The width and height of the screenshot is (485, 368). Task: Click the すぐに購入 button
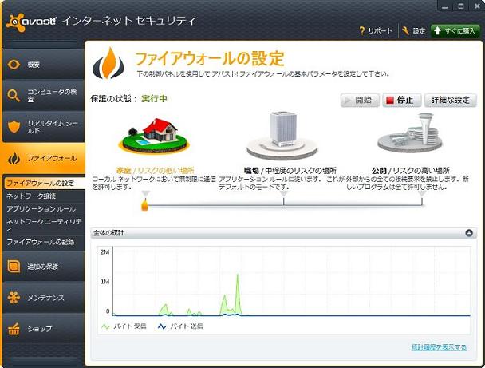455,30
